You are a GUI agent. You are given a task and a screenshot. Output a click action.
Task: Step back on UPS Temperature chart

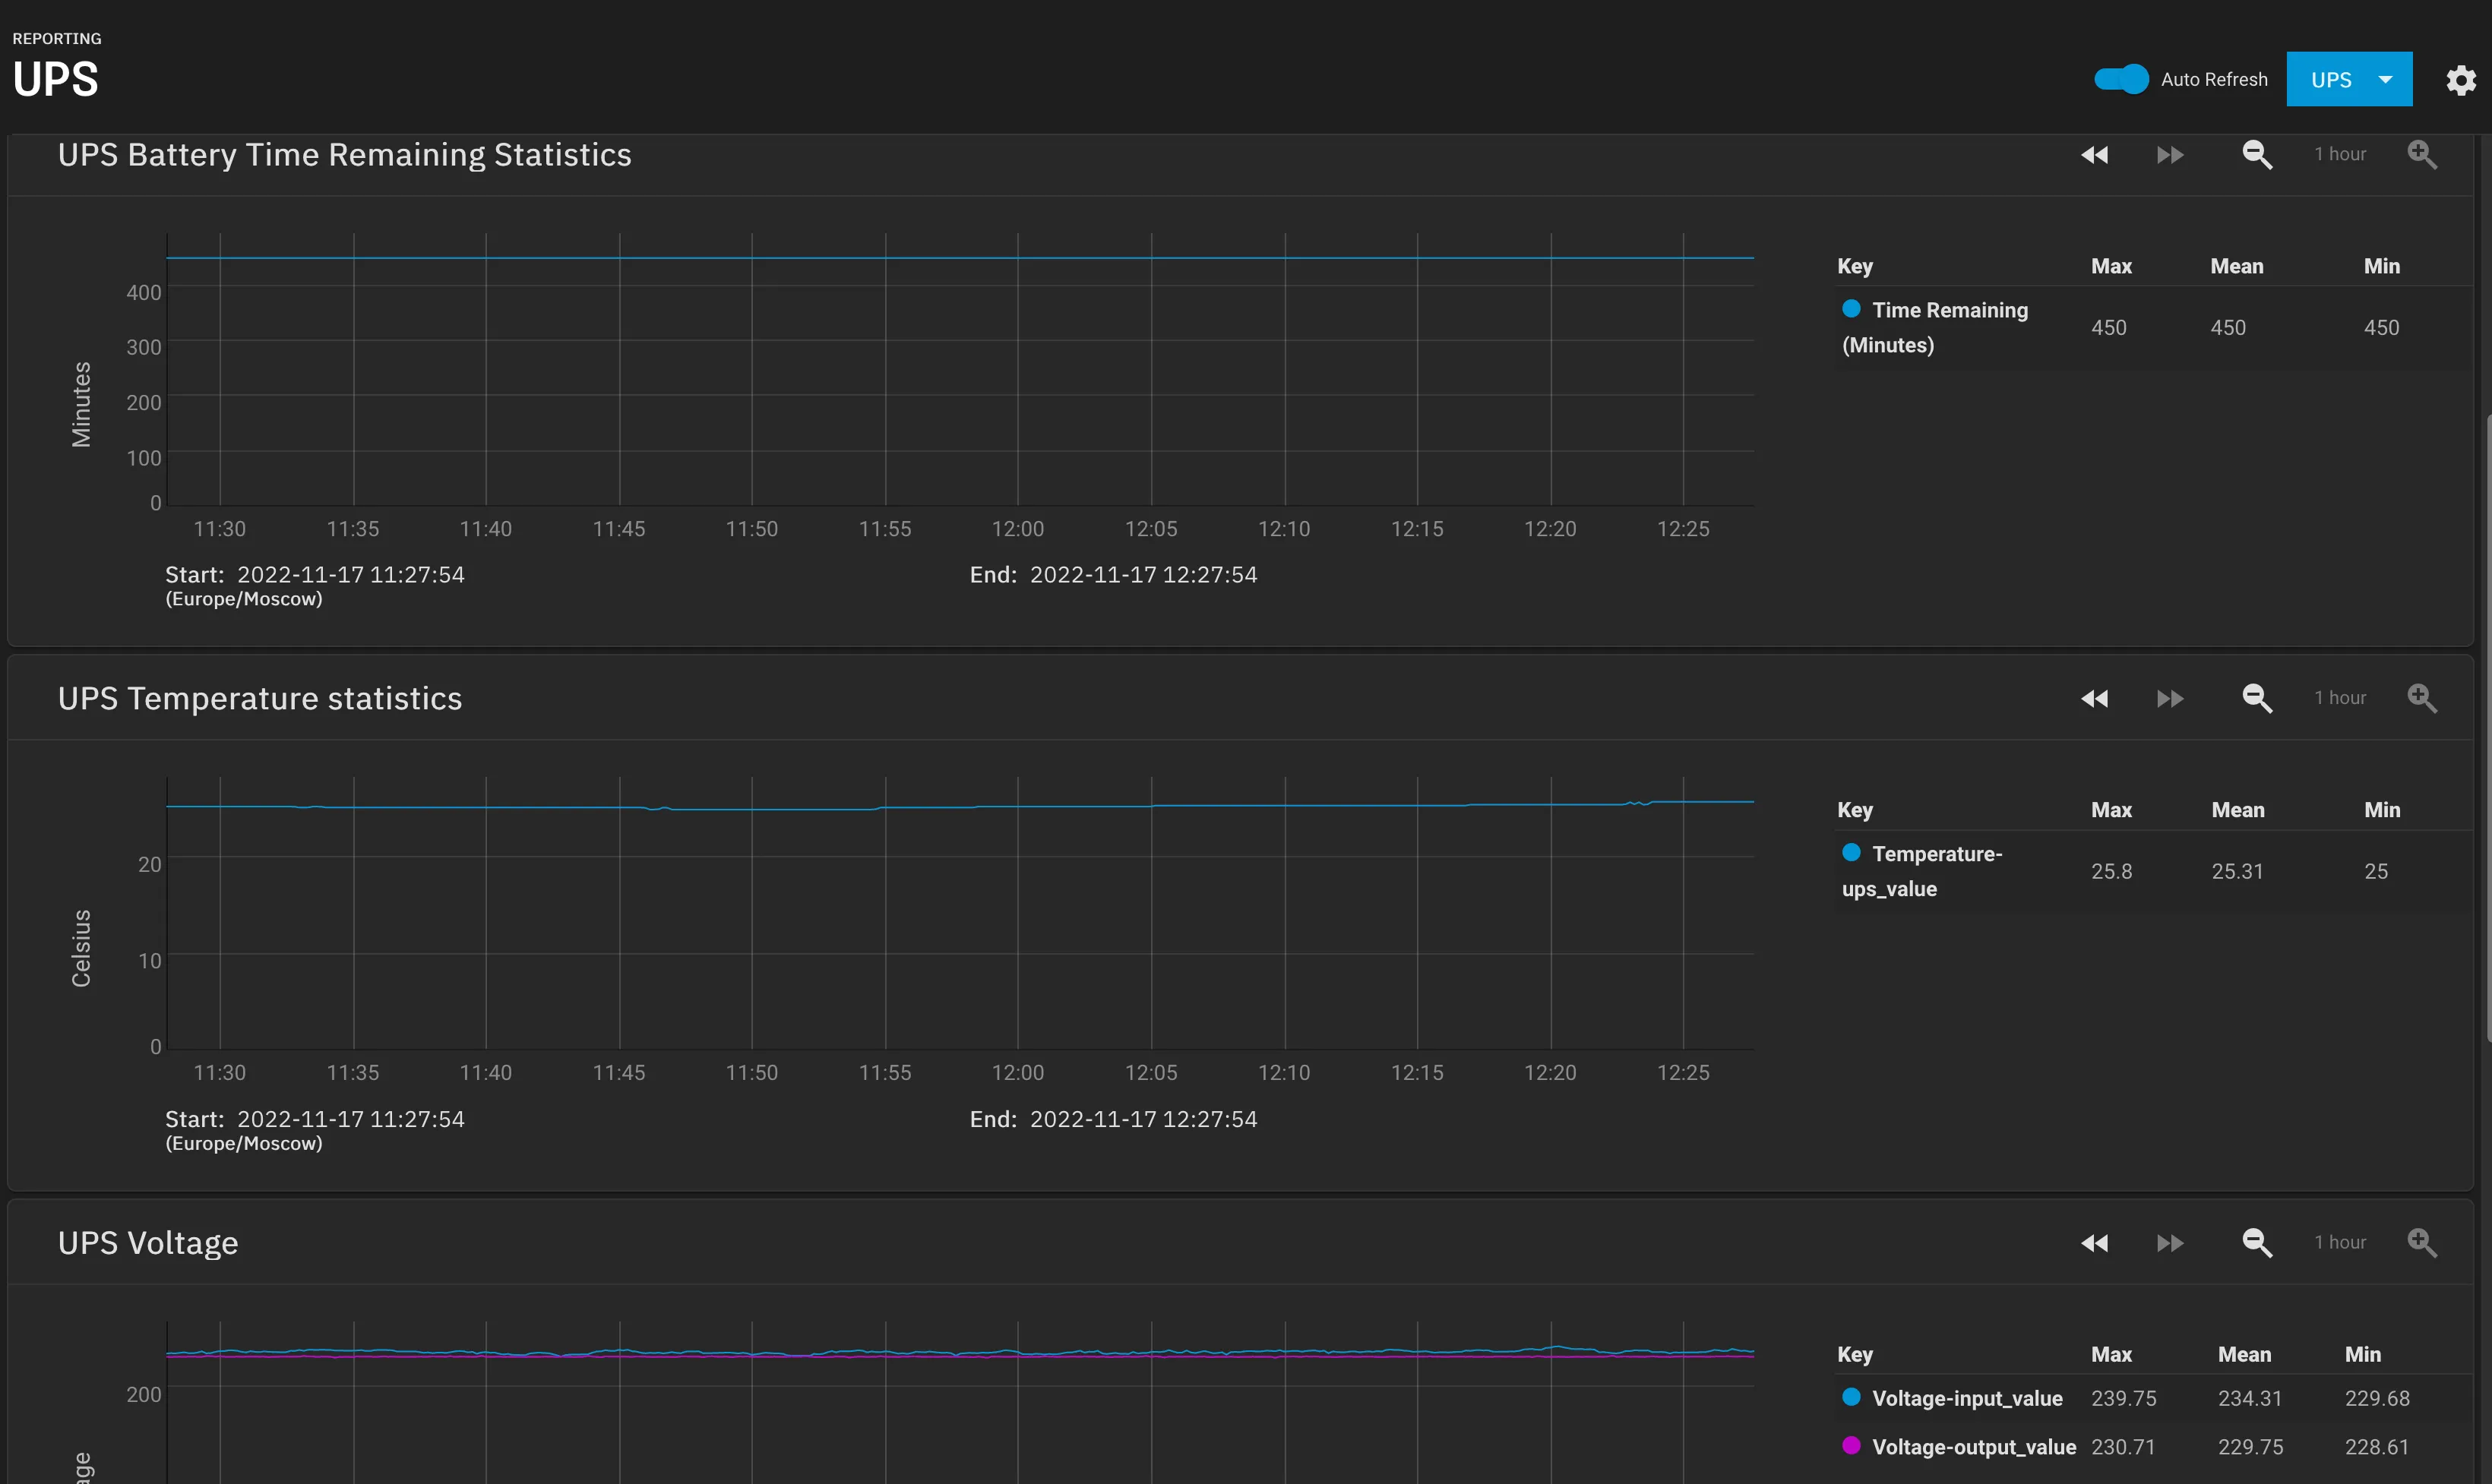[x=2094, y=699]
